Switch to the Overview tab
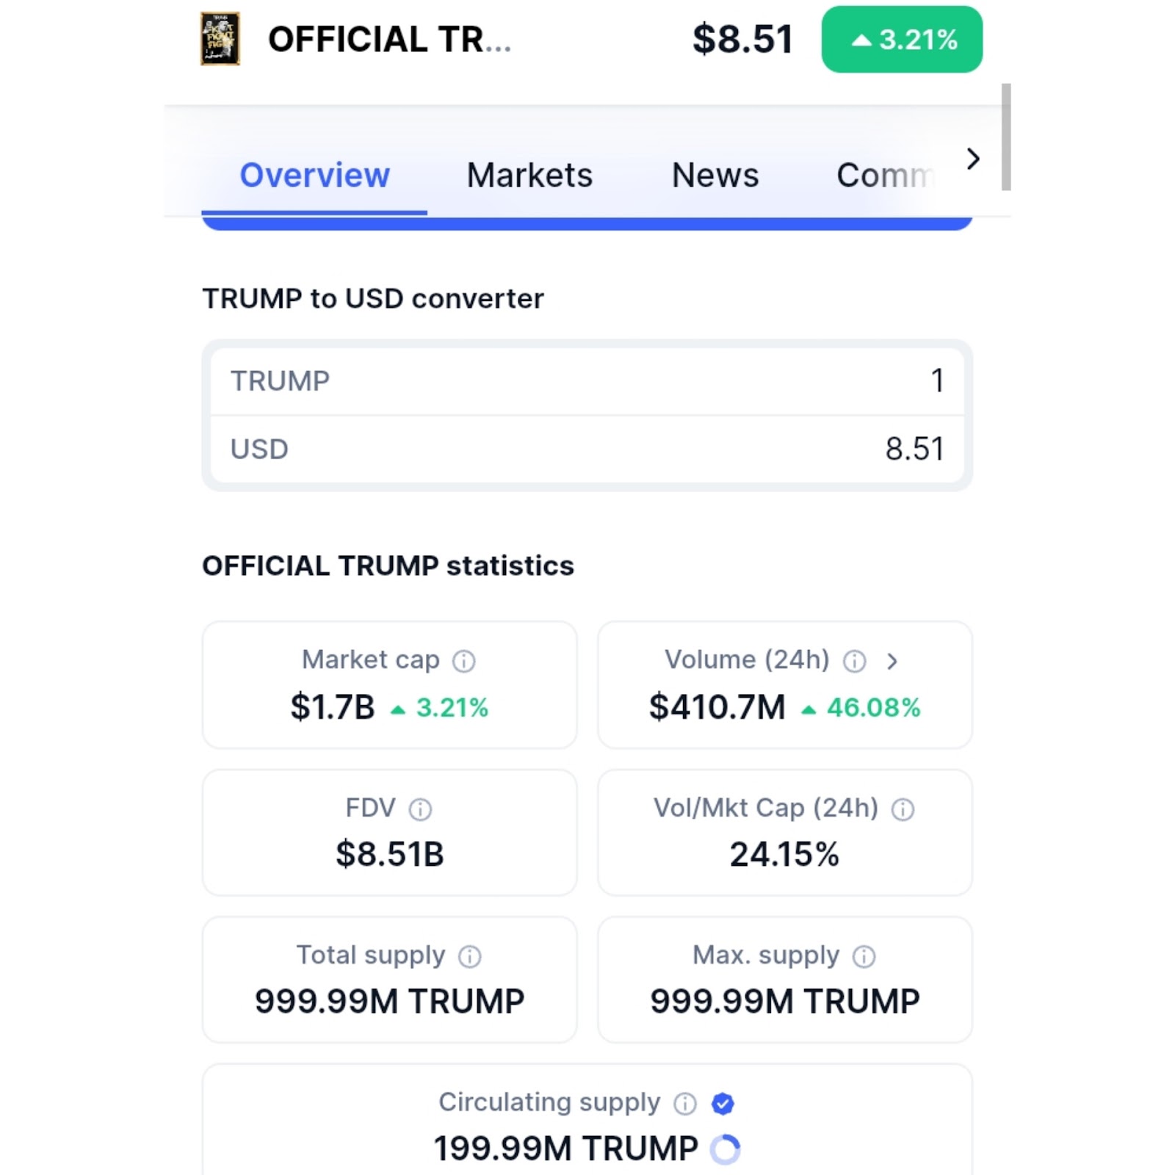1175x1175 pixels. 314,176
